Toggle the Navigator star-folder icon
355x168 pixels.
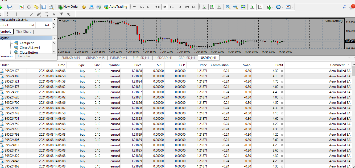36,7
